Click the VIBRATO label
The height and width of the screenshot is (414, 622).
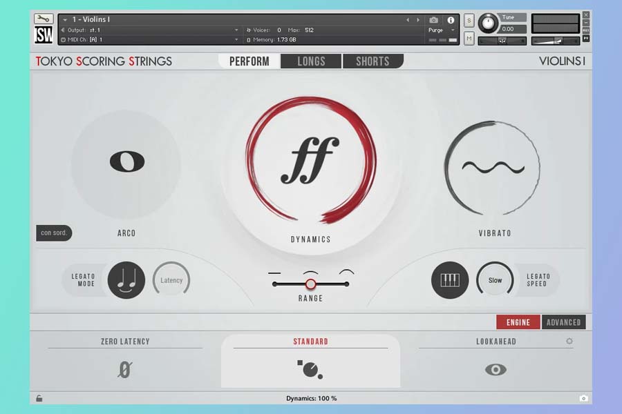[x=495, y=233]
